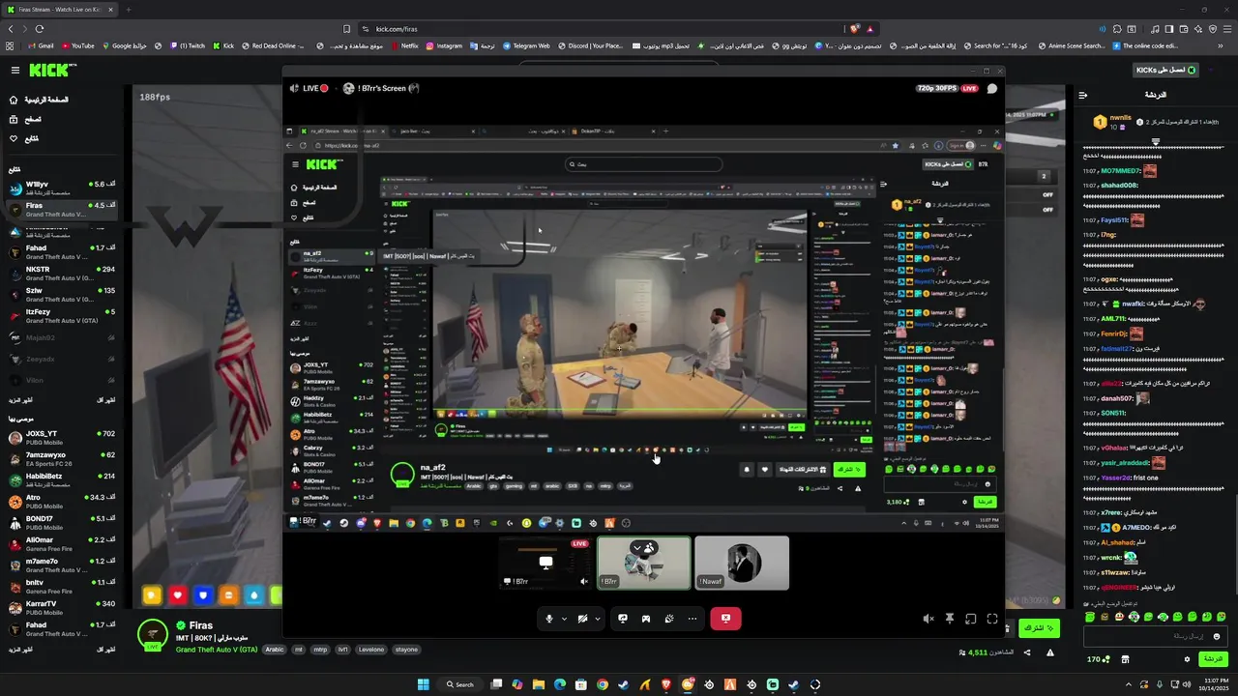Open more options three-dots in call bar
The image size is (1238, 696).
point(693,619)
